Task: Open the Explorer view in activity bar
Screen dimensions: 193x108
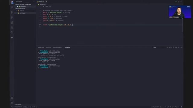Action: [12, 2]
